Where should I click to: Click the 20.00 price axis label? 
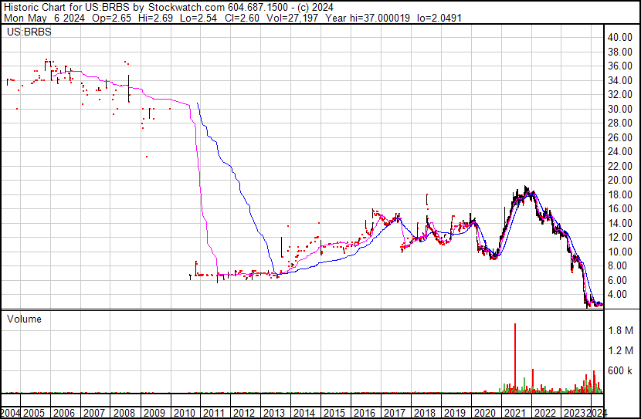[621, 180]
